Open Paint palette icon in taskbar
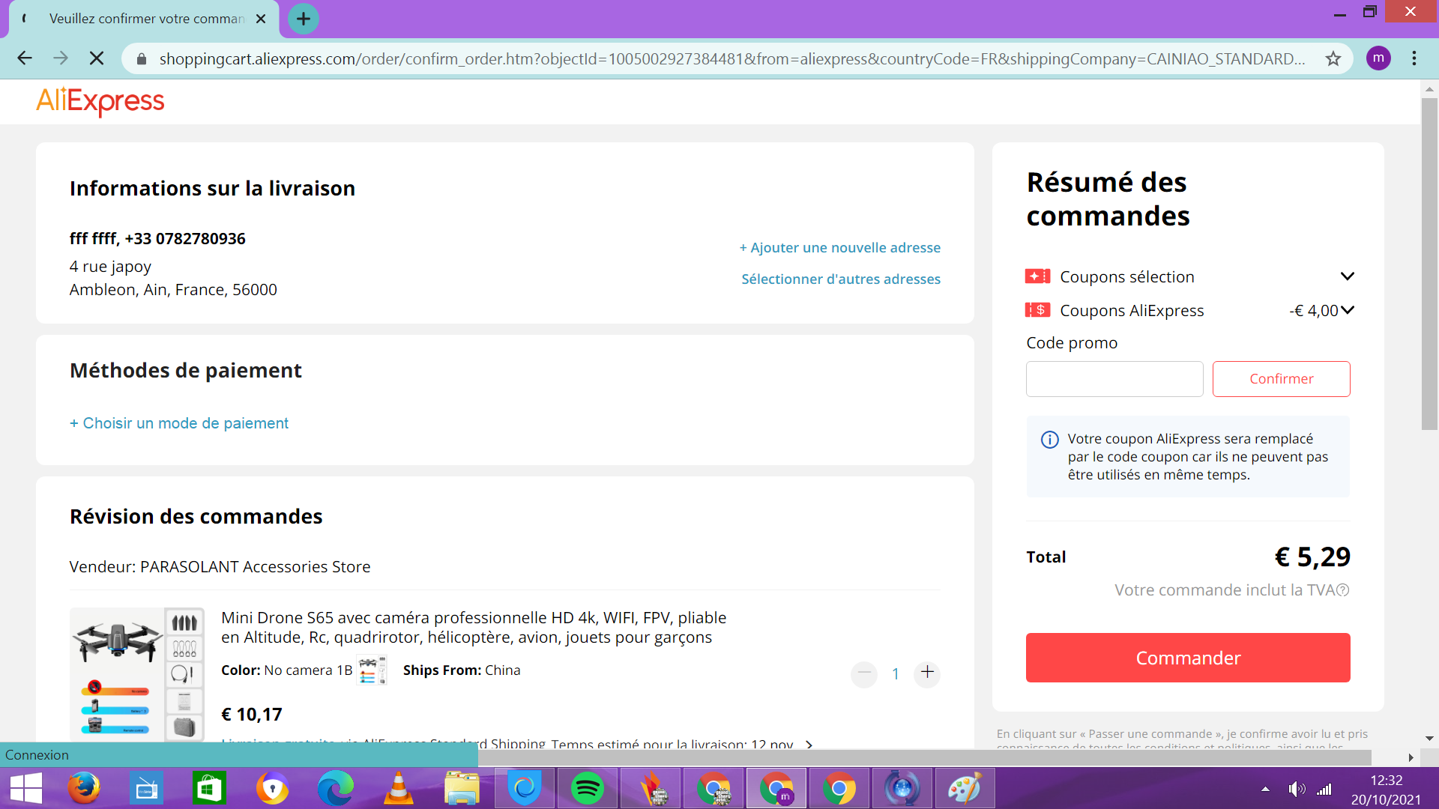1439x809 pixels. point(964,789)
